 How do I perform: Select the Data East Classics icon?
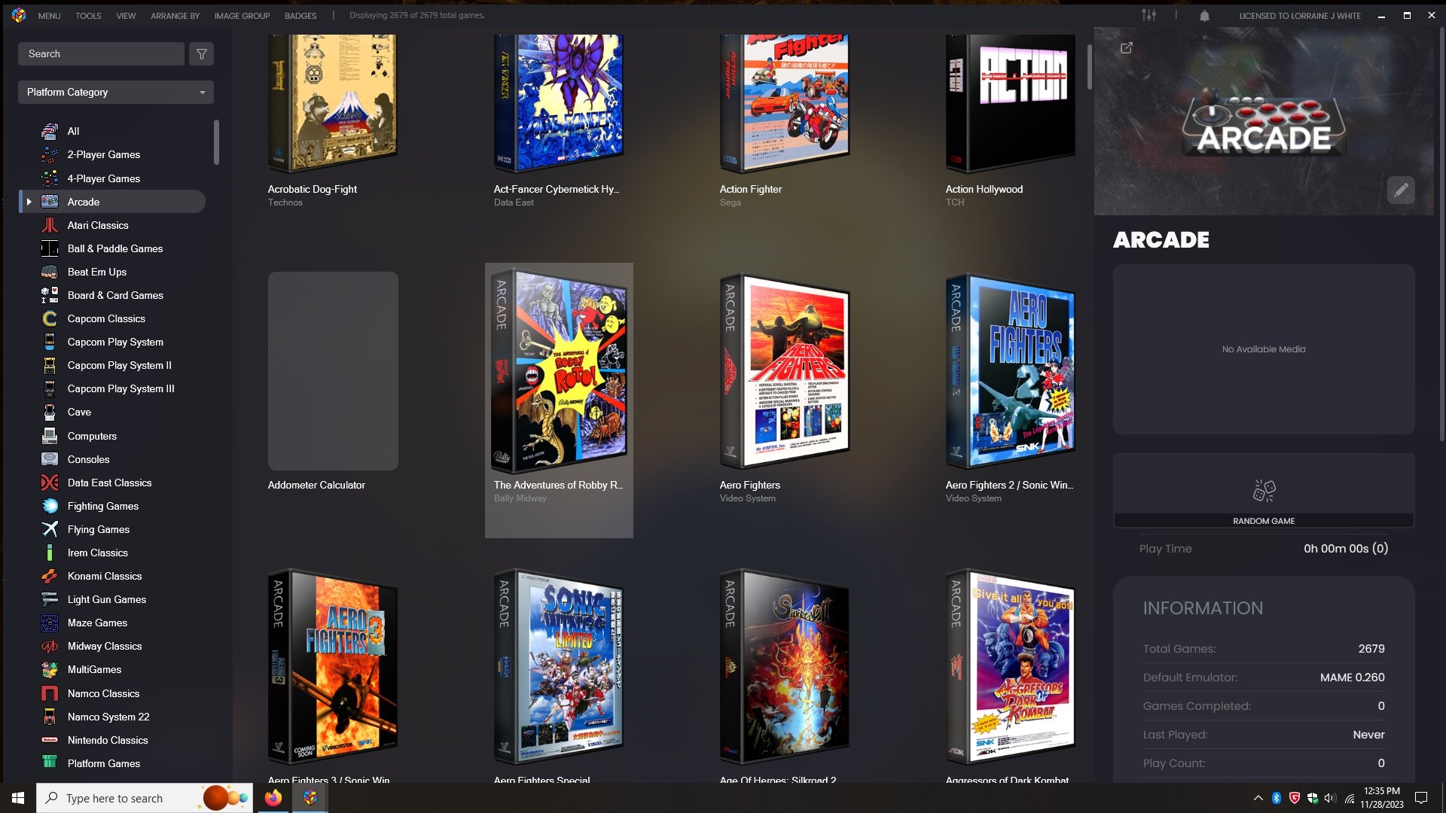point(50,483)
